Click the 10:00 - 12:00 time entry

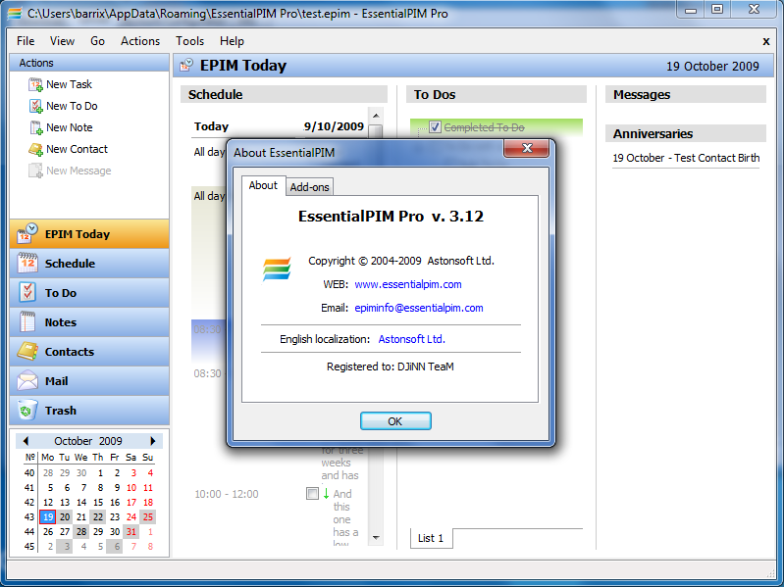point(227,494)
